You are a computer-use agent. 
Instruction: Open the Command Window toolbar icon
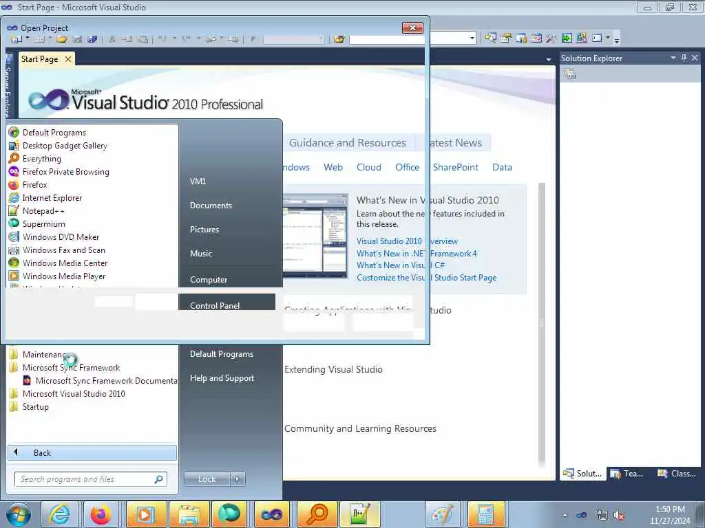point(597,38)
